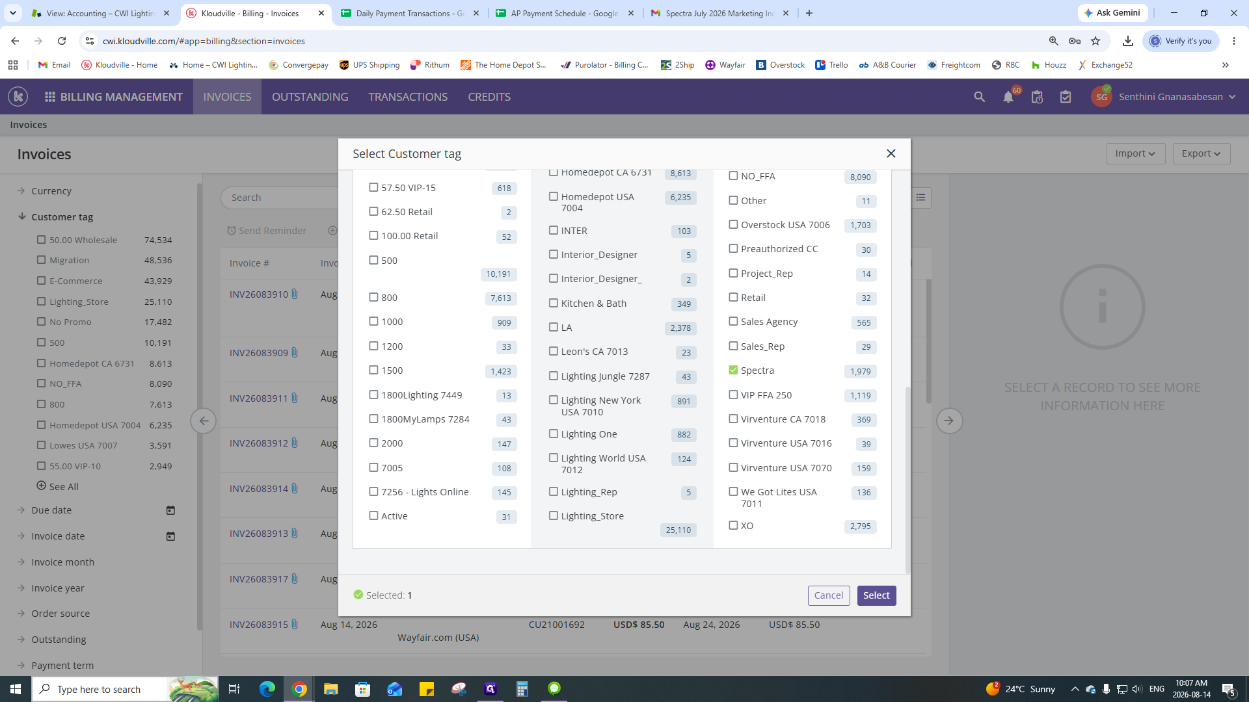Viewport: 1249px width, 702px height.
Task: Check the Overstock USA 7006 checkbox
Action: [x=733, y=224]
